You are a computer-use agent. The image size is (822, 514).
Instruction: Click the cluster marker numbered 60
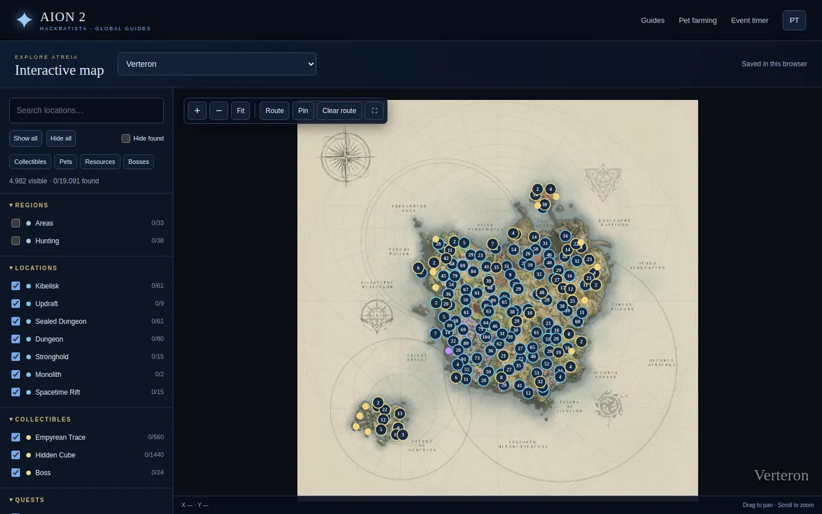pos(577,321)
